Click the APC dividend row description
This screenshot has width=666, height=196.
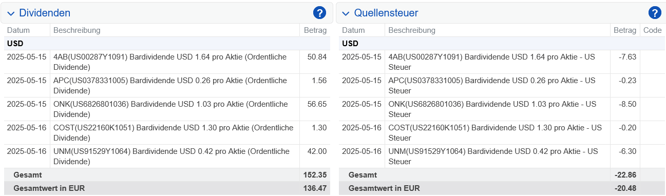click(175, 86)
